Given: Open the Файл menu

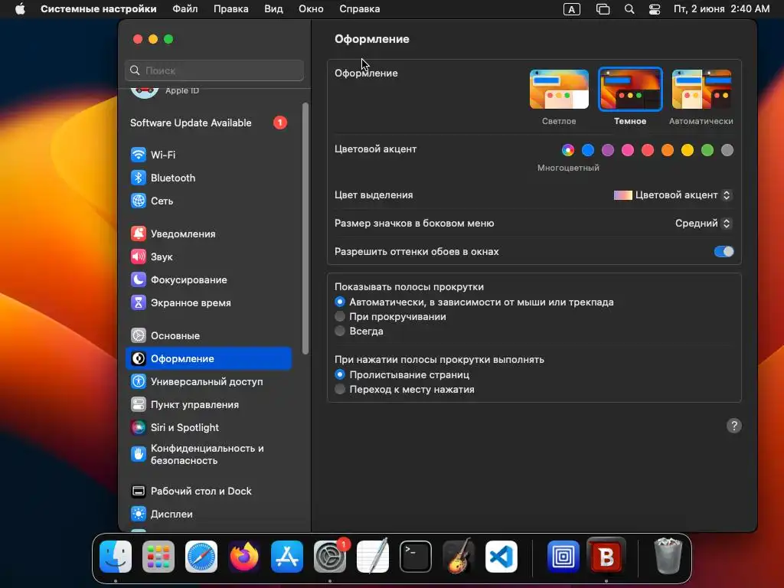Looking at the screenshot, I should pyautogui.click(x=185, y=9).
